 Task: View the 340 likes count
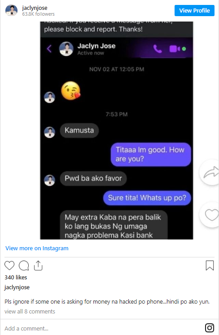tap(16, 277)
